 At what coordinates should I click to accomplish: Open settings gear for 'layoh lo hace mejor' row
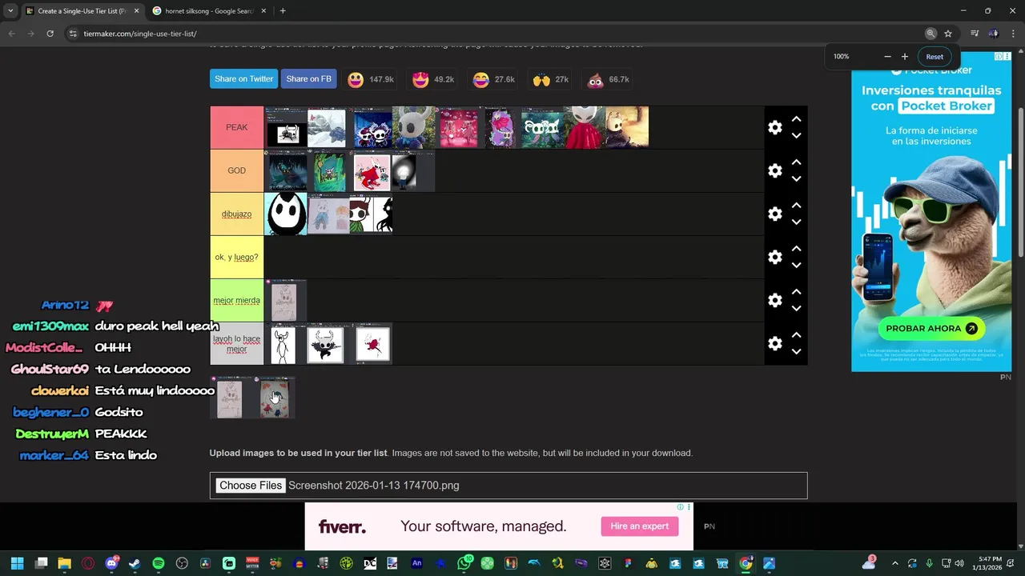tap(774, 343)
